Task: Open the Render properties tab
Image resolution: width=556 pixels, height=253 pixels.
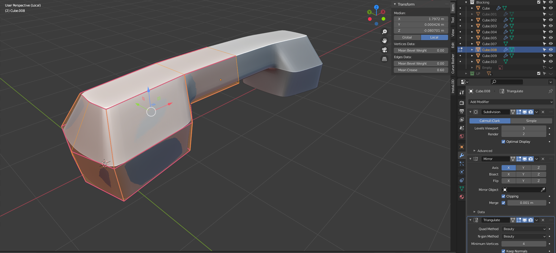Action: 462,103
